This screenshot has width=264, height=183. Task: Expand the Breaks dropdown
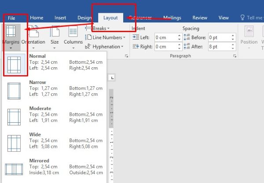tap(101, 29)
